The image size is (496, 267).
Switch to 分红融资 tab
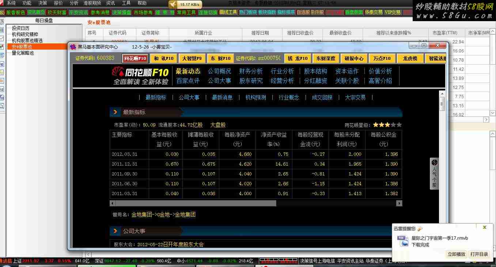[316, 81]
